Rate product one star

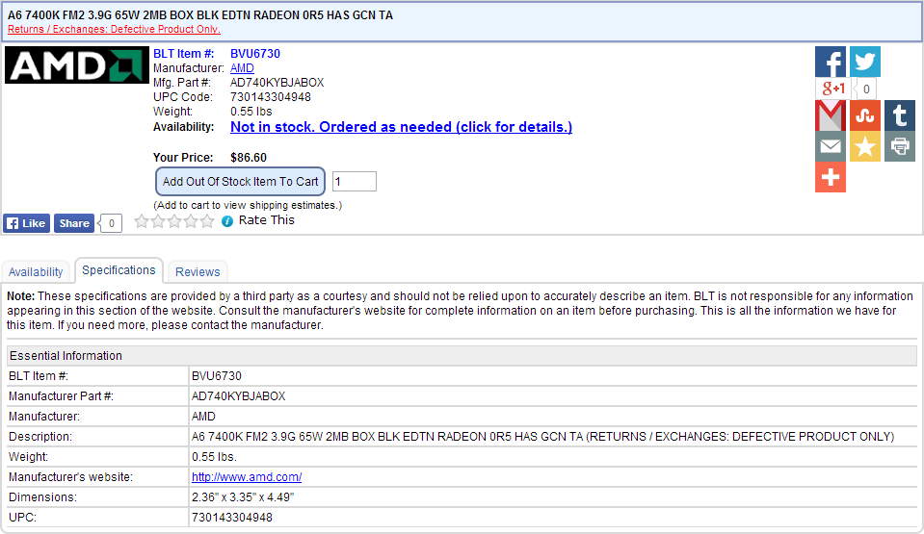[142, 221]
